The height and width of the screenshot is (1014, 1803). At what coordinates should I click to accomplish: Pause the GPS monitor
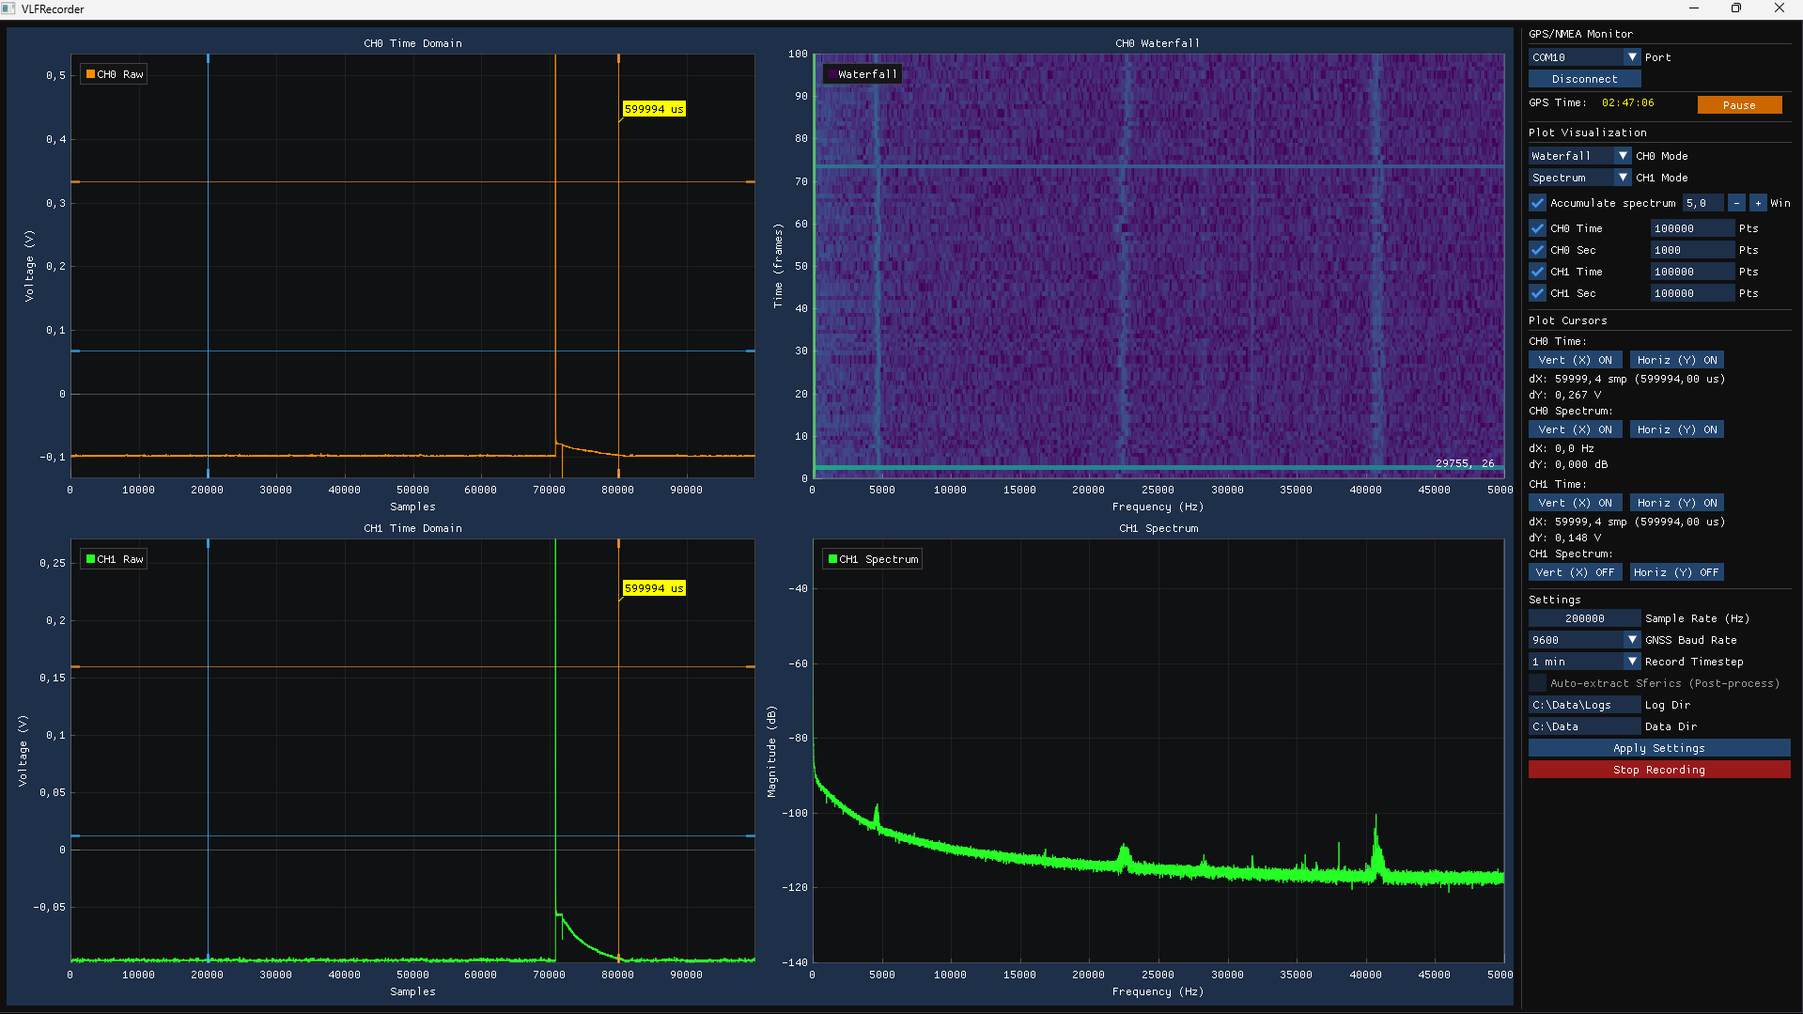(1739, 105)
